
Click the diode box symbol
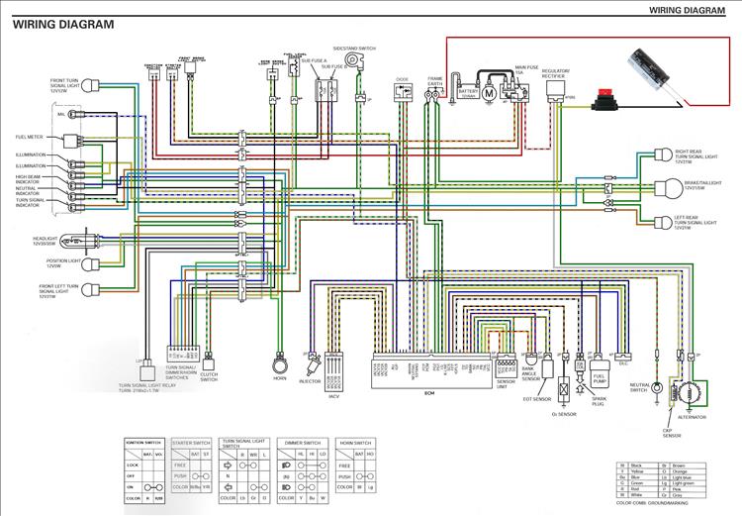pyautogui.click(x=403, y=91)
